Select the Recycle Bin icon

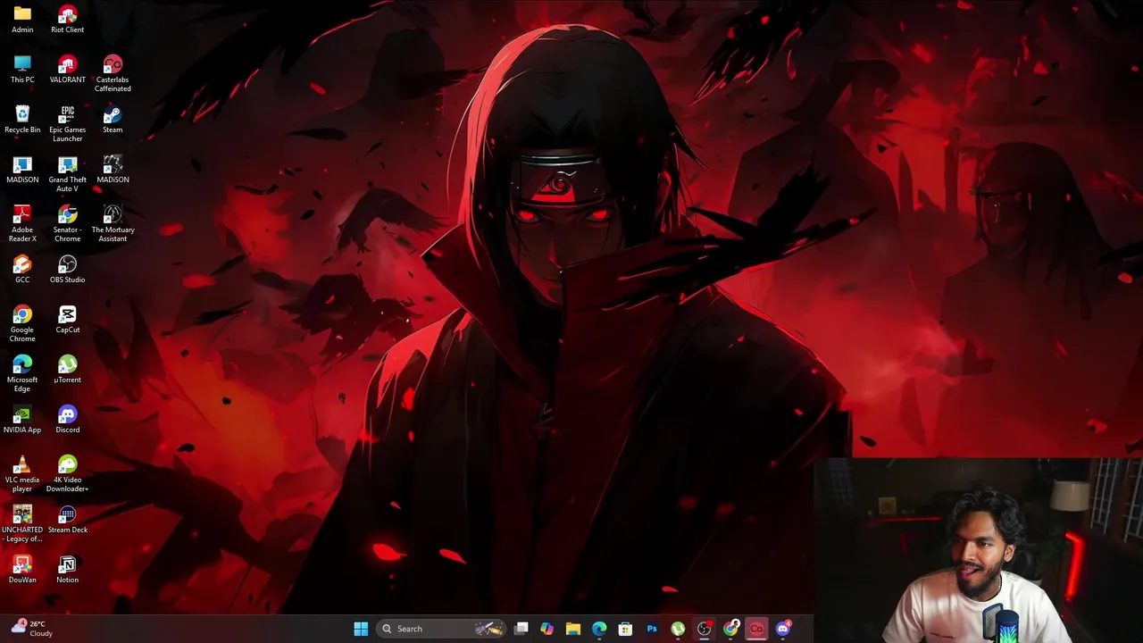(22, 120)
